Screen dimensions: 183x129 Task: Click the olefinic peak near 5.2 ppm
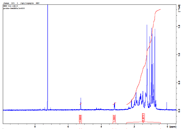(x=81, y=104)
